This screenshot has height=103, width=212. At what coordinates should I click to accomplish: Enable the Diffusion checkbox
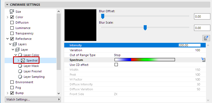point(12,22)
